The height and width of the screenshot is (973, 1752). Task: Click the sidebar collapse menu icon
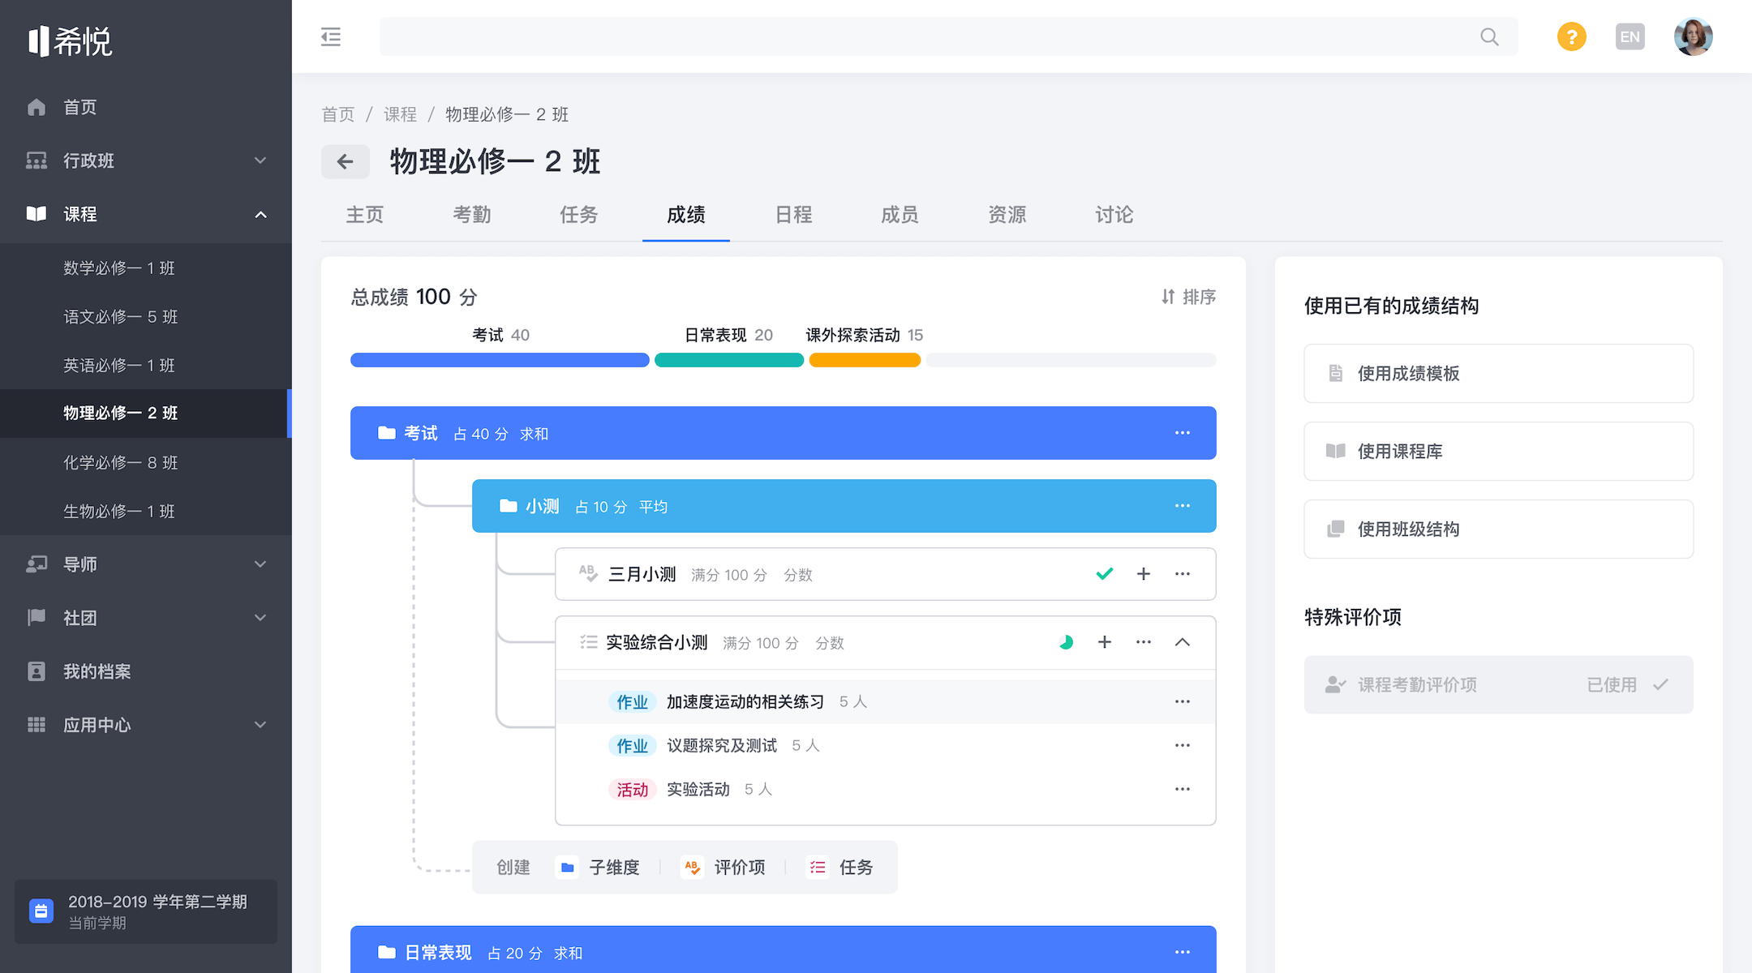(331, 36)
